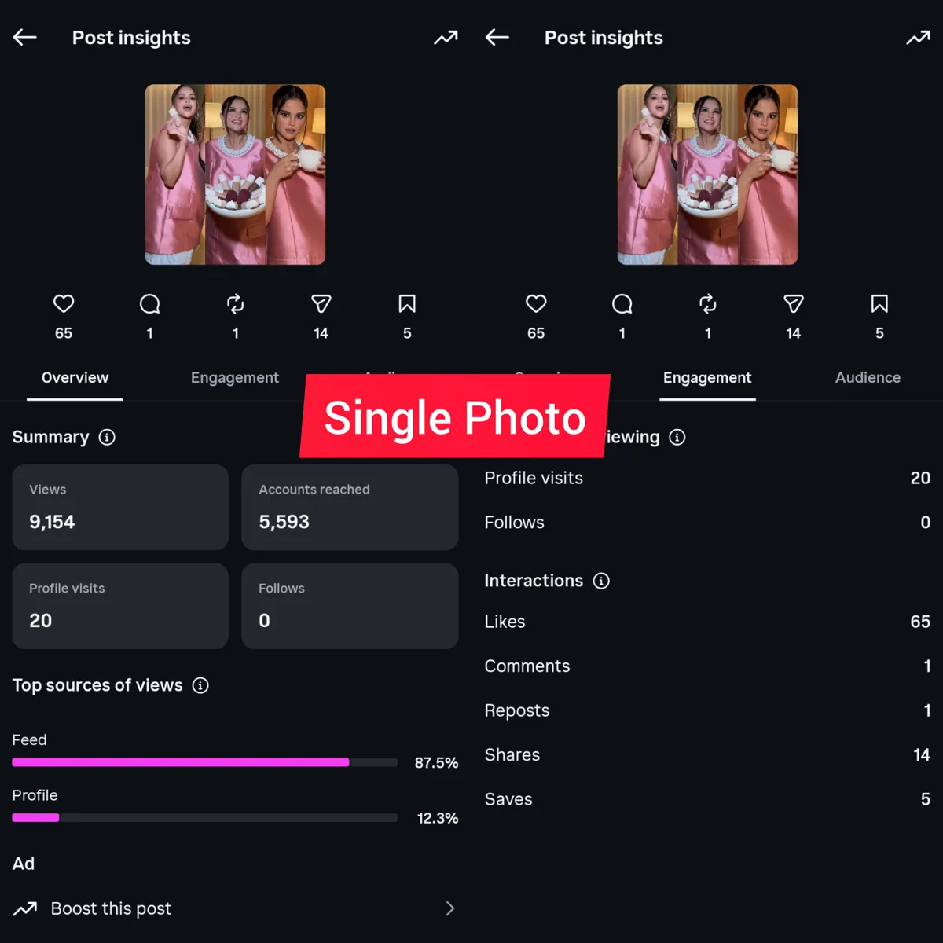Open info icon next to Interactions
943x943 pixels.
pyautogui.click(x=601, y=581)
